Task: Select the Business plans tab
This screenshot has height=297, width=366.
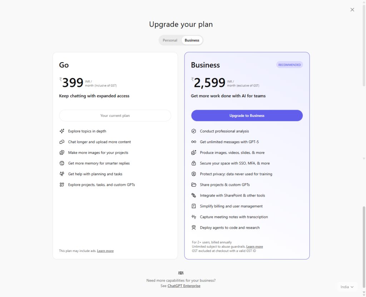Action: tap(192, 40)
